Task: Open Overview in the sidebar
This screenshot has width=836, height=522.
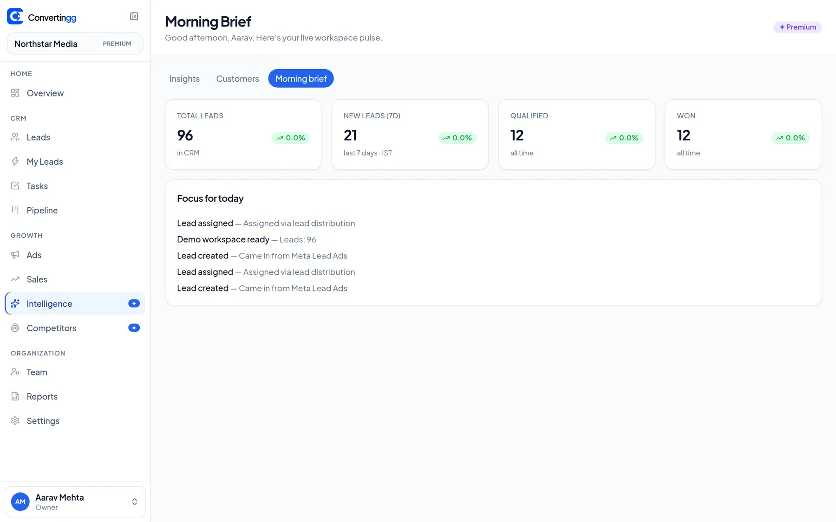Action: (x=75, y=93)
